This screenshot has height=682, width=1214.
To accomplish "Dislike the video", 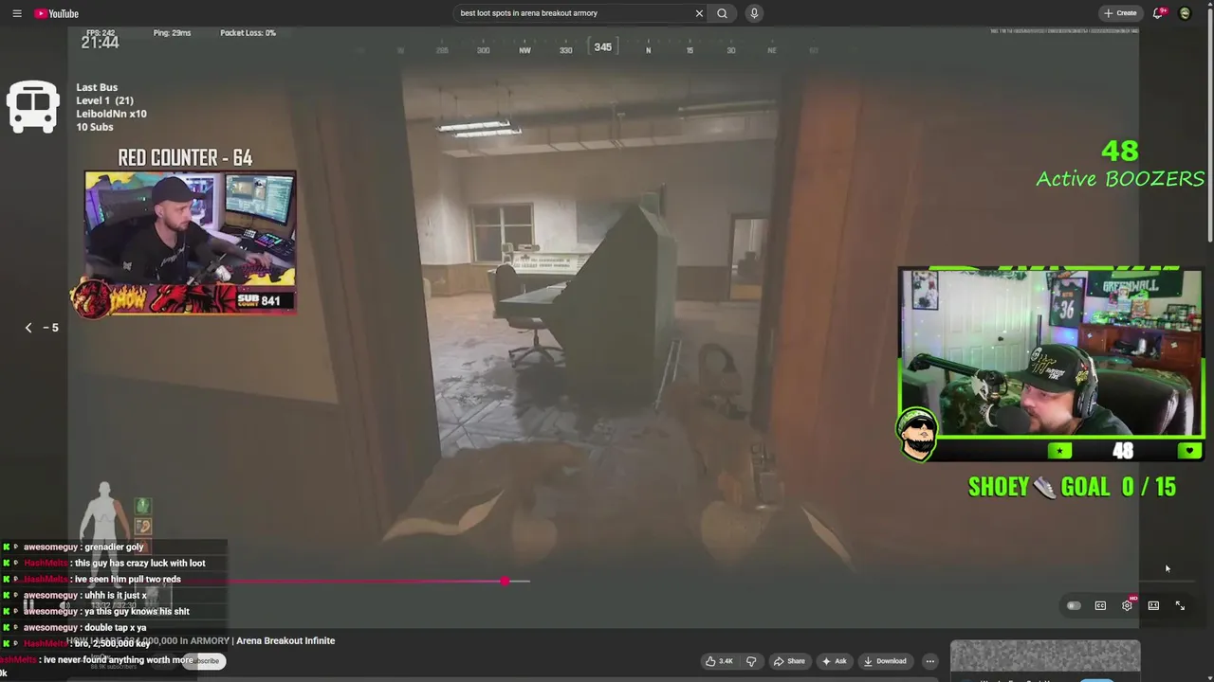I will [751, 661].
